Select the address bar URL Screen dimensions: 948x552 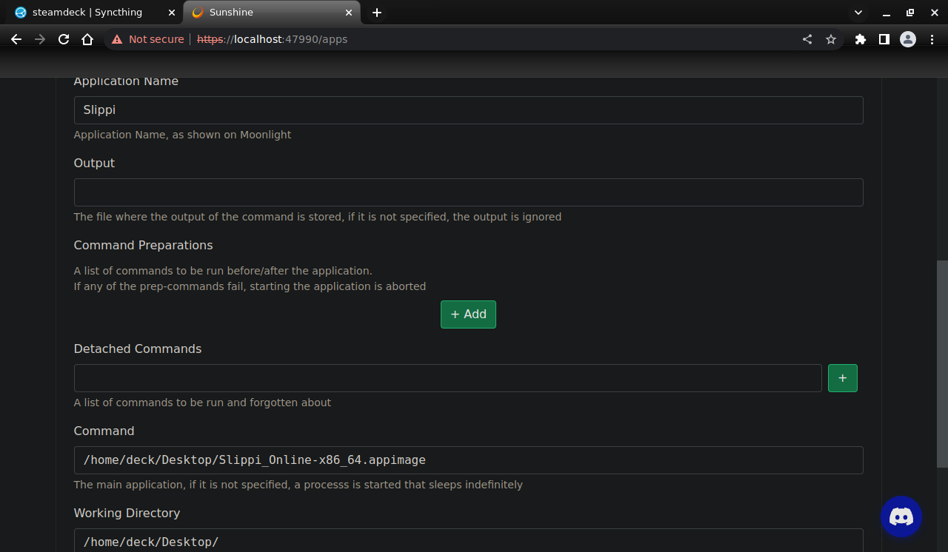tap(272, 39)
